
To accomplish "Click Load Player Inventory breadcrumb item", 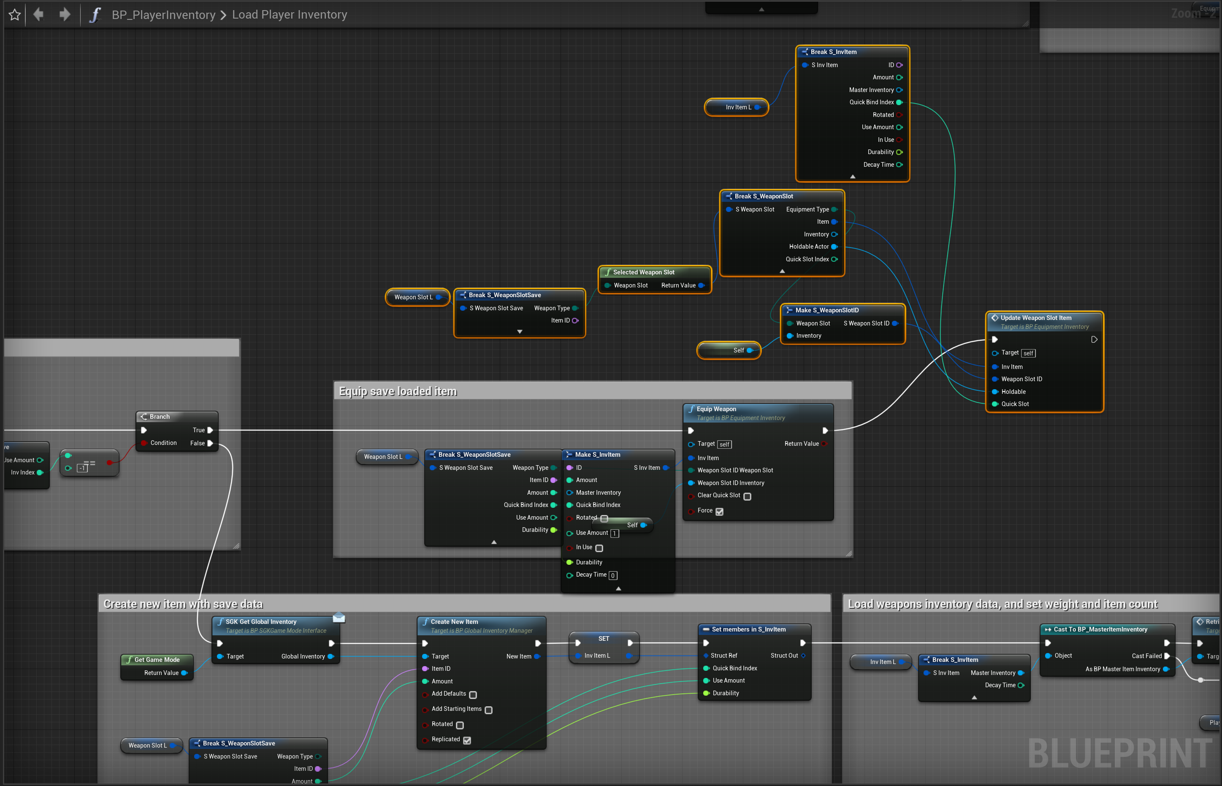I will pyautogui.click(x=289, y=15).
